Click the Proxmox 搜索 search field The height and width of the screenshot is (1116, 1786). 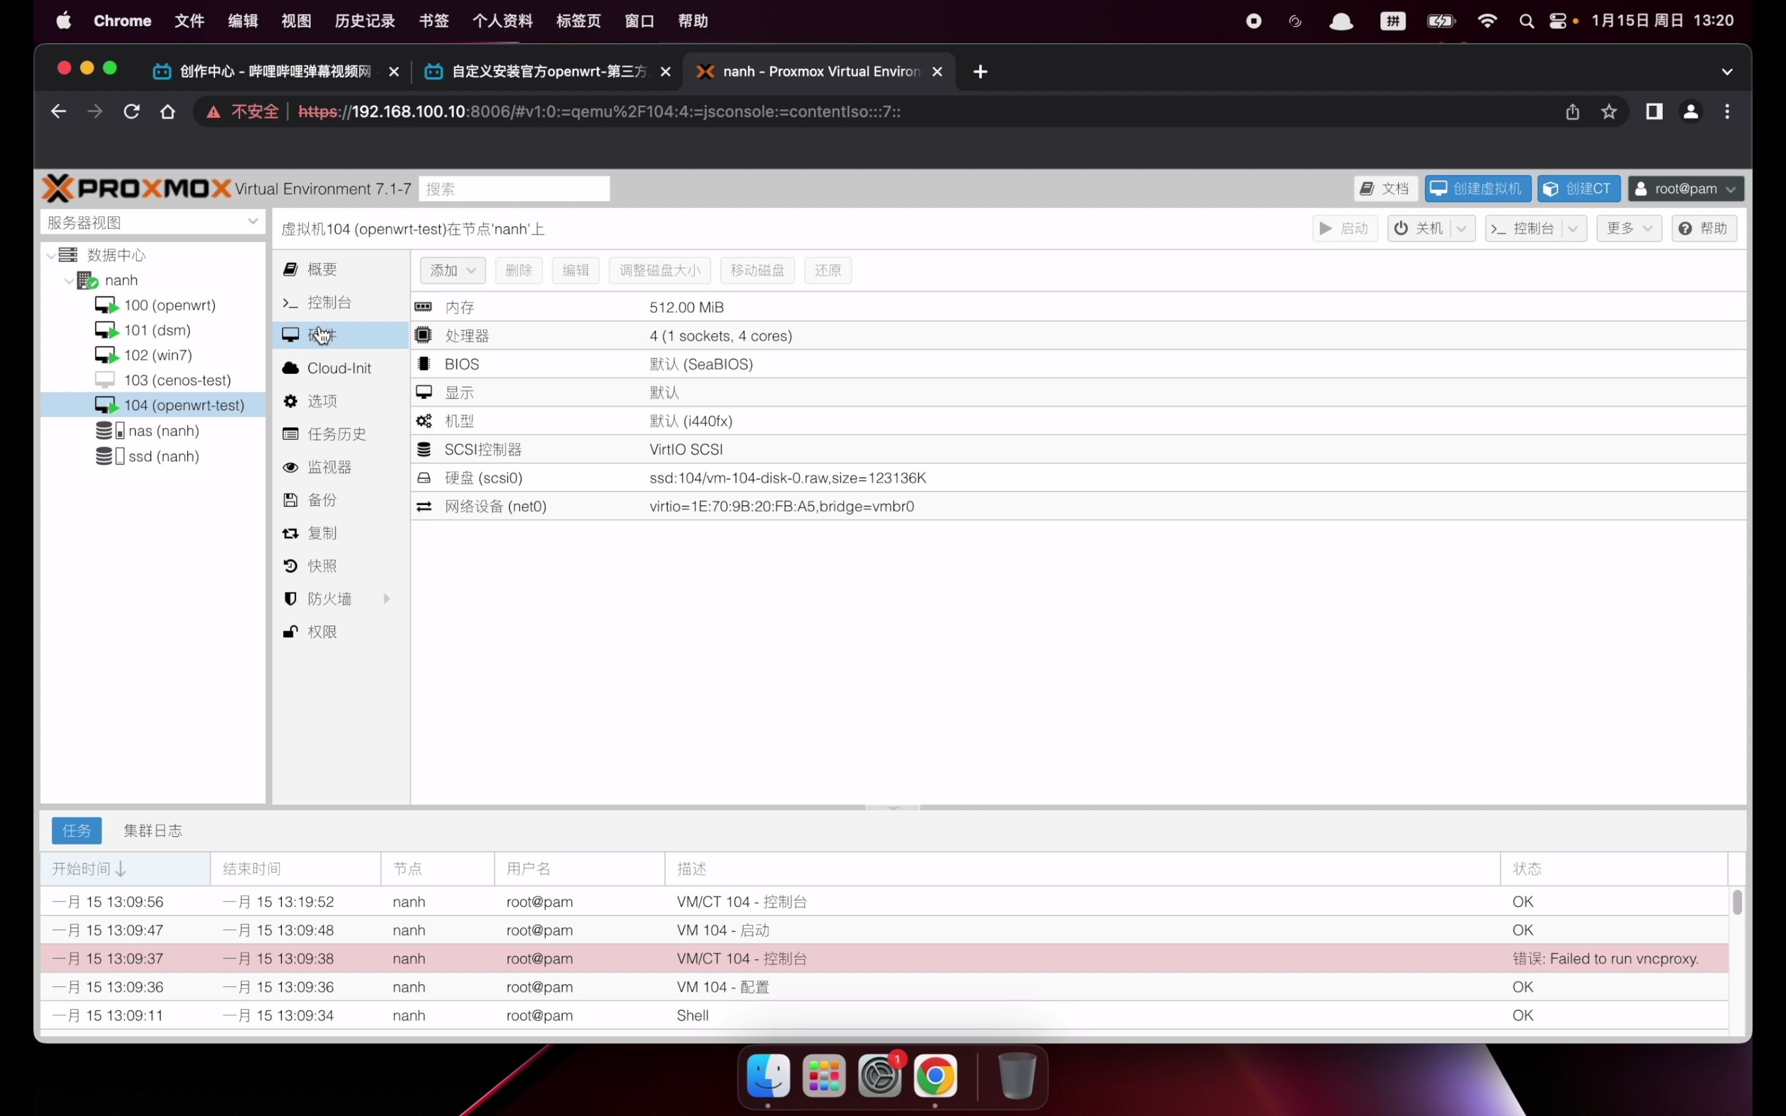514,189
